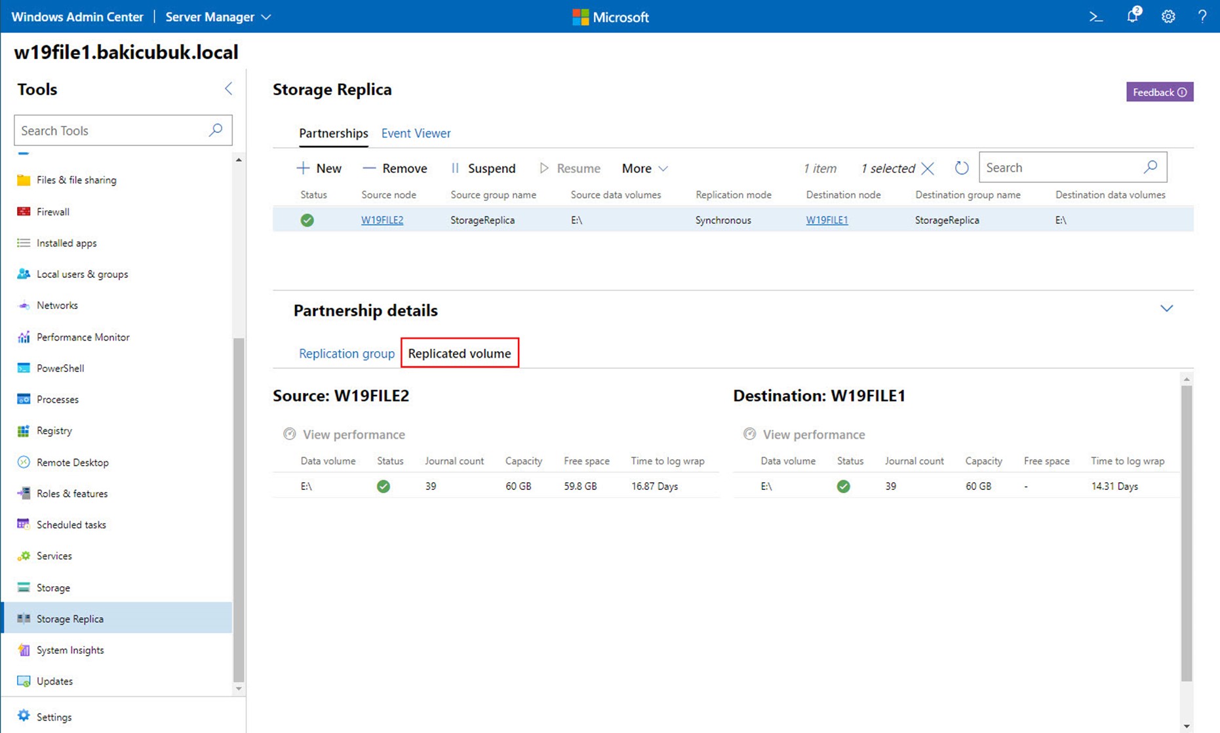The width and height of the screenshot is (1220, 733).
Task: Open the Networks tool
Action: (x=57, y=305)
